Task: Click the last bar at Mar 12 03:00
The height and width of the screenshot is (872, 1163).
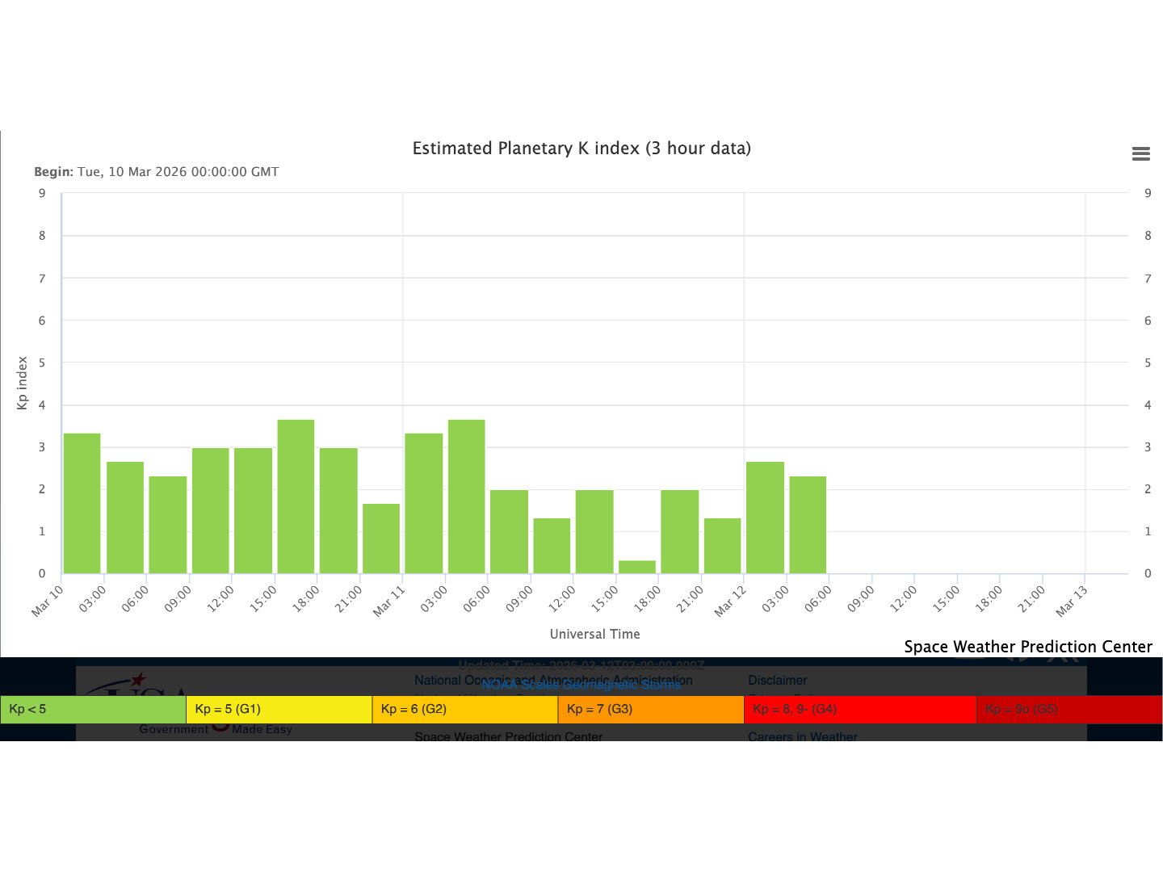Action: pyautogui.click(x=808, y=525)
